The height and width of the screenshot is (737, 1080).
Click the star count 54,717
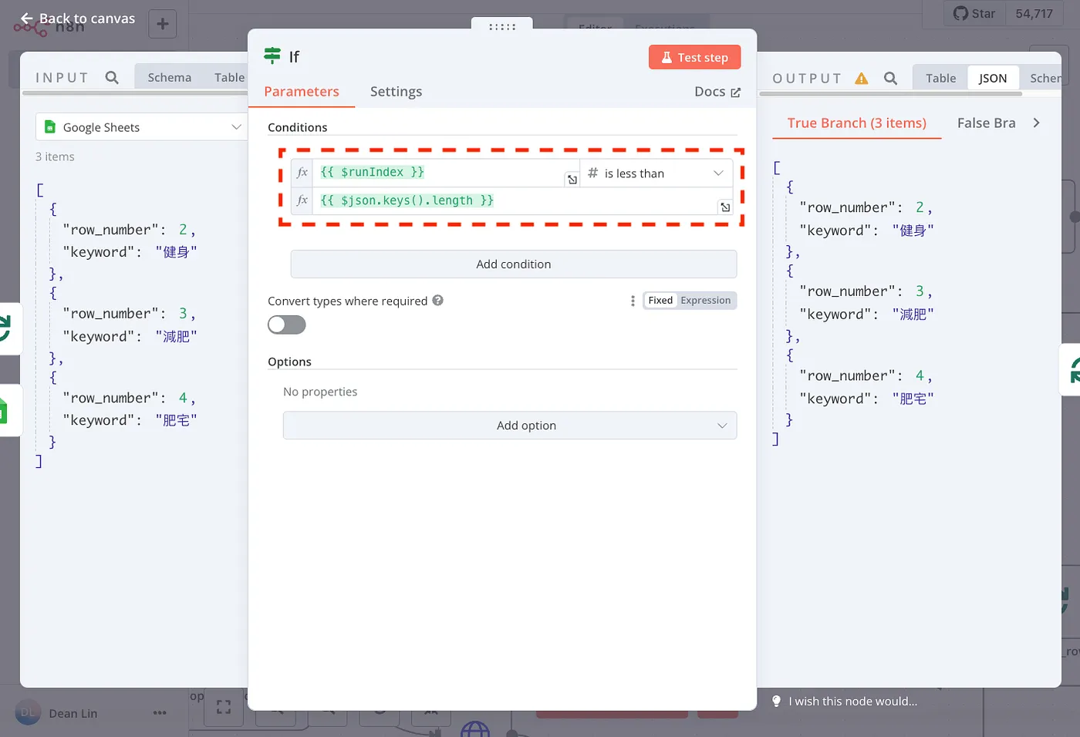(1034, 14)
